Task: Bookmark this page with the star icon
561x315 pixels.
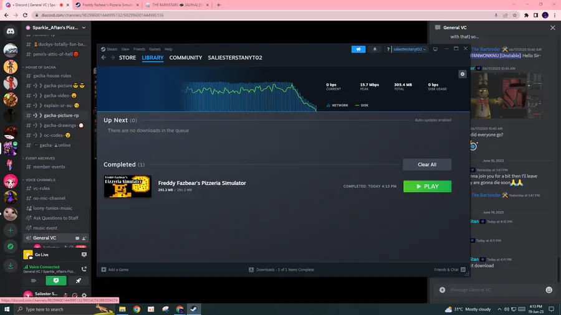Action: tap(515, 16)
